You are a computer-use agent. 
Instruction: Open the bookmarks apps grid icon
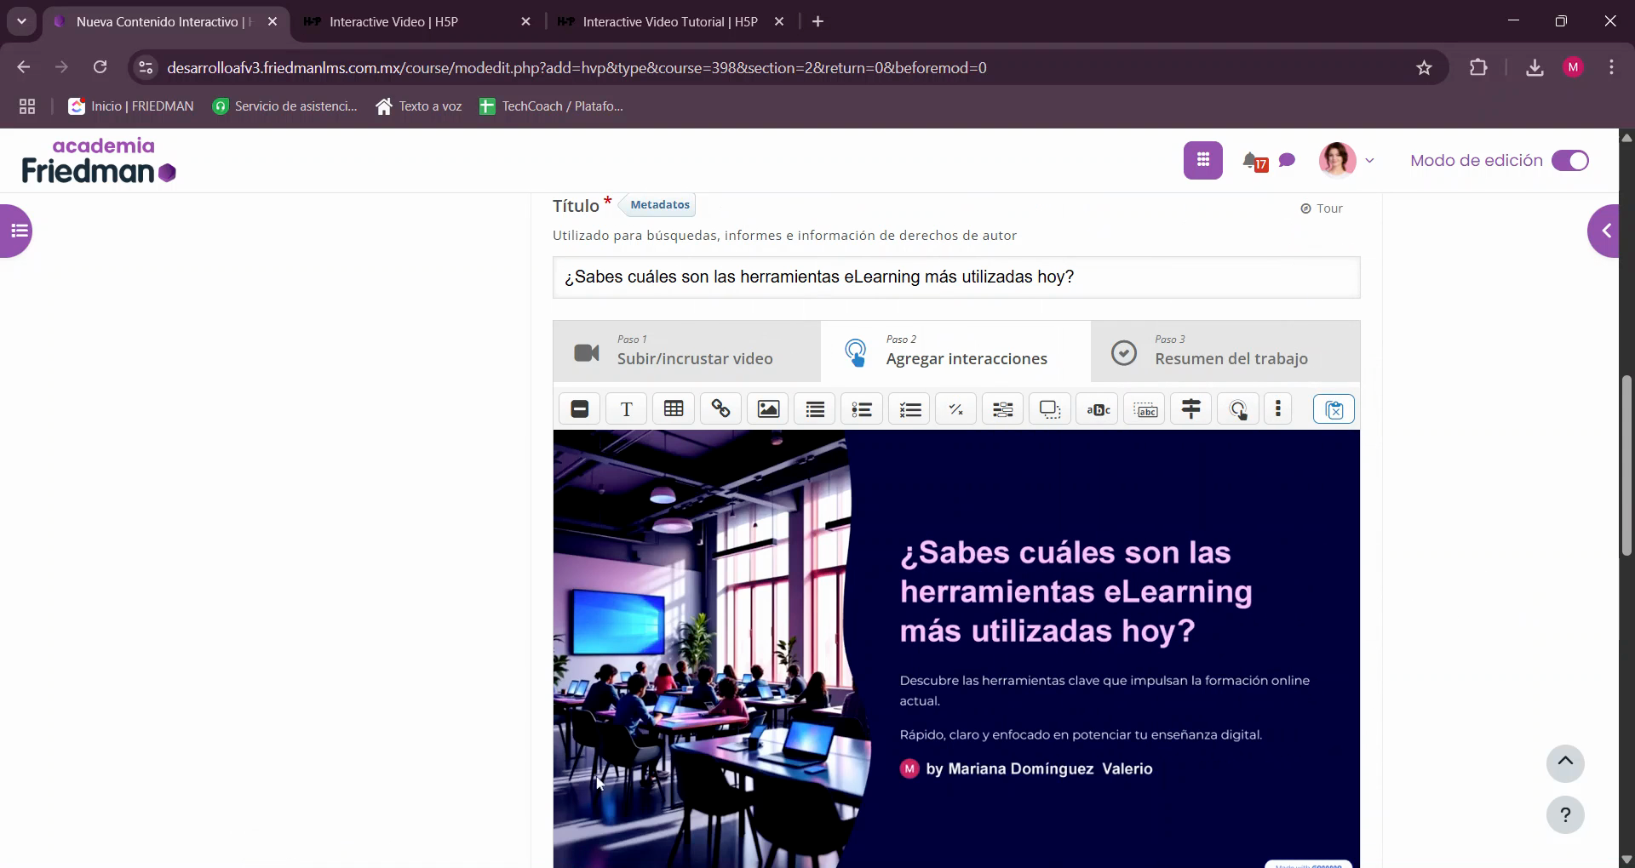click(x=27, y=106)
